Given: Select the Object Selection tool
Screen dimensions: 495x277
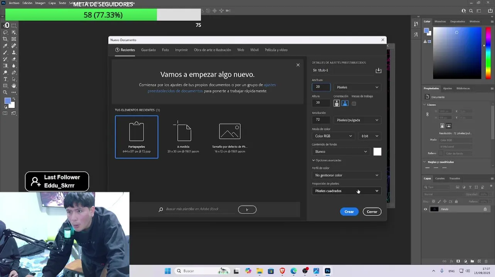Looking at the screenshot, I should (x=14, y=32).
